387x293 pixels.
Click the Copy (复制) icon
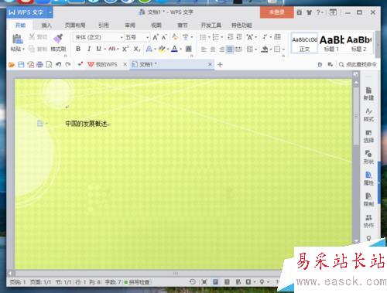32,49
